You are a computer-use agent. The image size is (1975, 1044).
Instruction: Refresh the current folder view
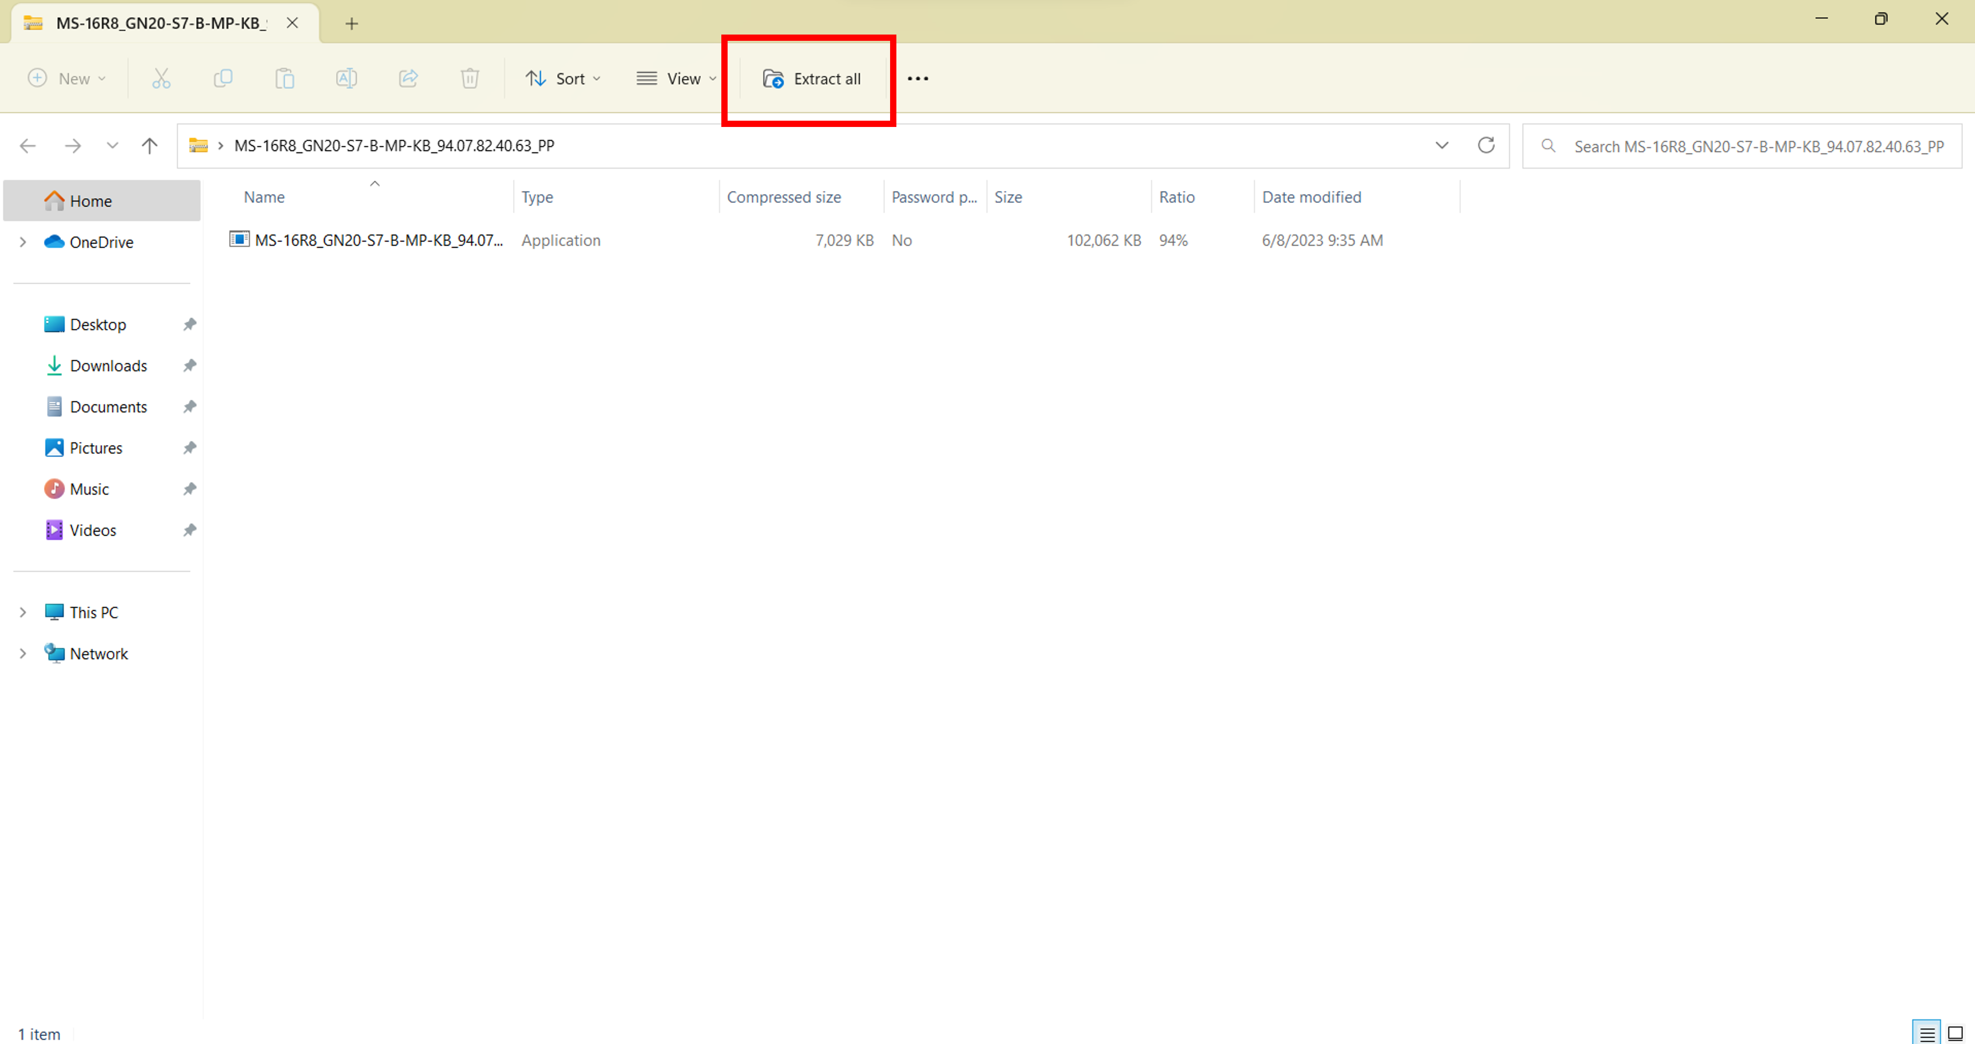(x=1486, y=146)
